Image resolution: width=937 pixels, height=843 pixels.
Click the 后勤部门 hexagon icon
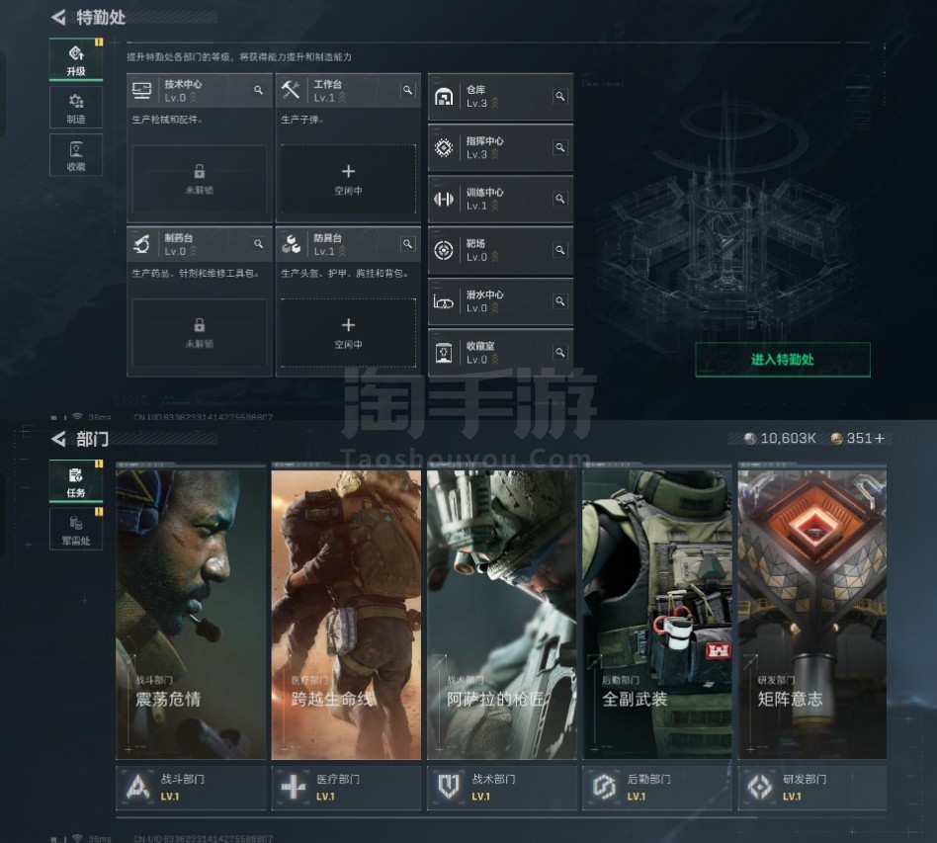(604, 787)
